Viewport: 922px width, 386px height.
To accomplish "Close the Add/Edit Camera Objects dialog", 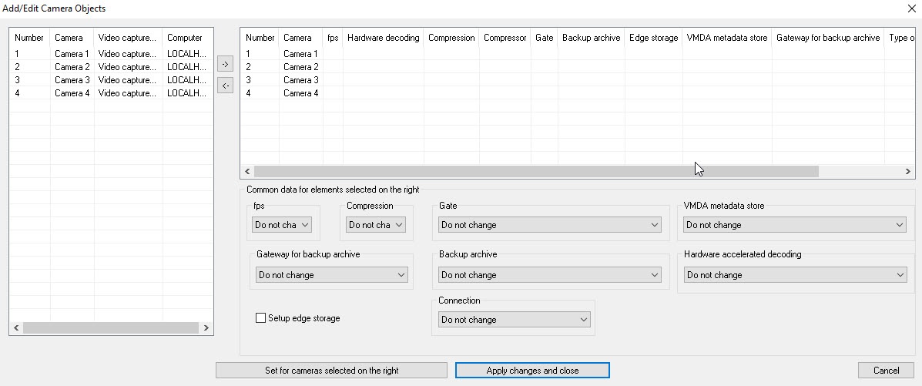I will click(913, 8).
